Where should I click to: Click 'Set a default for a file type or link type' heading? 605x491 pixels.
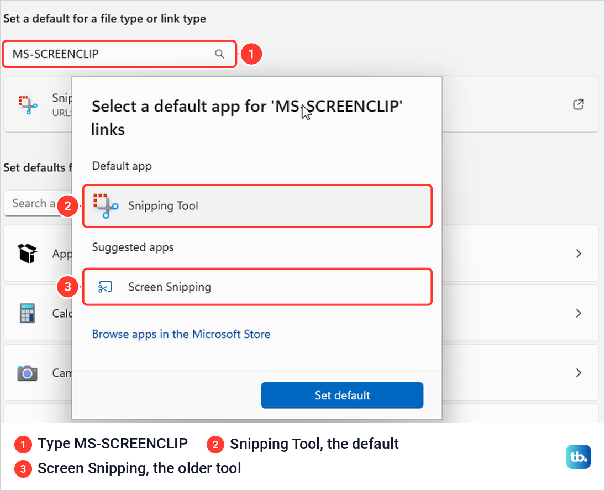coord(104,19)
